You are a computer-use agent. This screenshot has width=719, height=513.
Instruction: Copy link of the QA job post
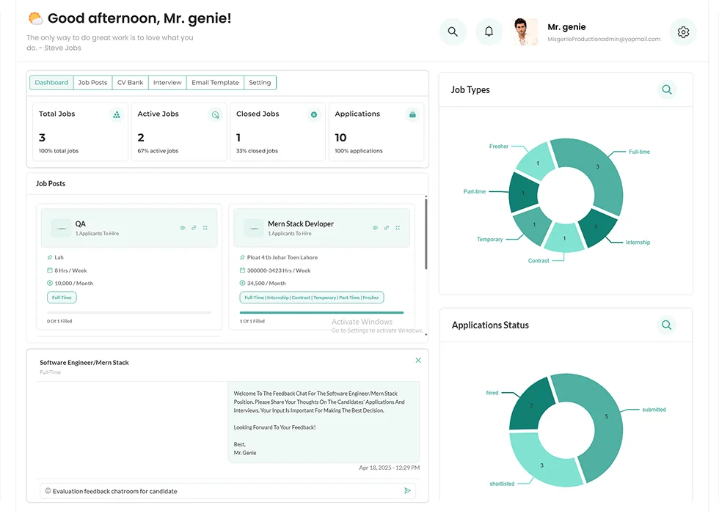pyautogui.click(x=194, y=228)
